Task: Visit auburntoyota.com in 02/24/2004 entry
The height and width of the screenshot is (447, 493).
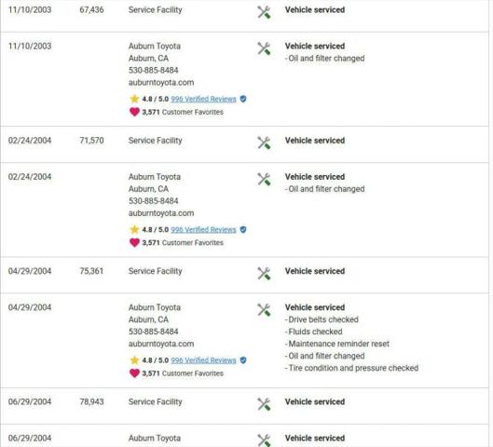Action: click(x=161, y=213)
